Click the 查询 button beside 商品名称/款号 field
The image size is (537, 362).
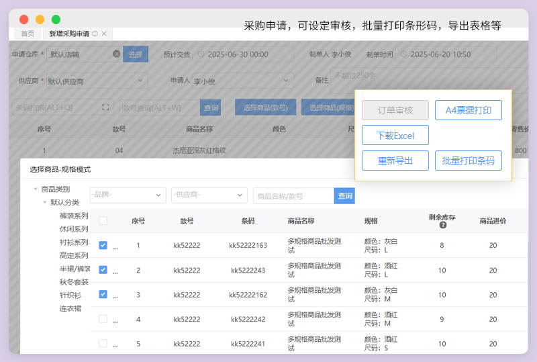click(344, 195)
